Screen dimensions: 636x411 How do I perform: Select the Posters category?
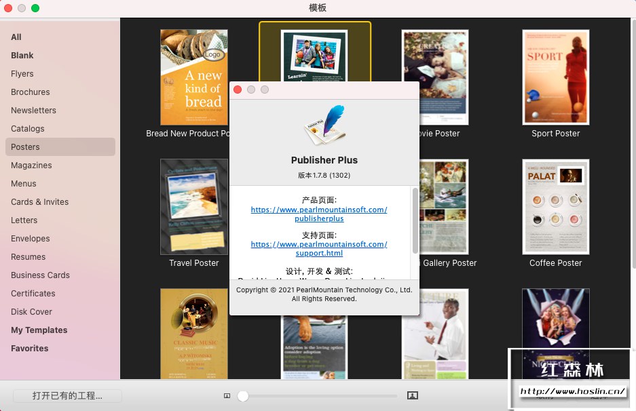point(60,146)
